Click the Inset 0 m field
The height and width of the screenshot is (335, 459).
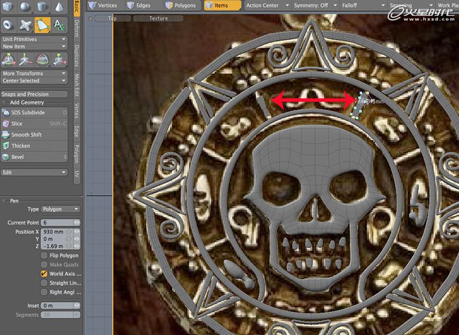click(x=57, y=306)
